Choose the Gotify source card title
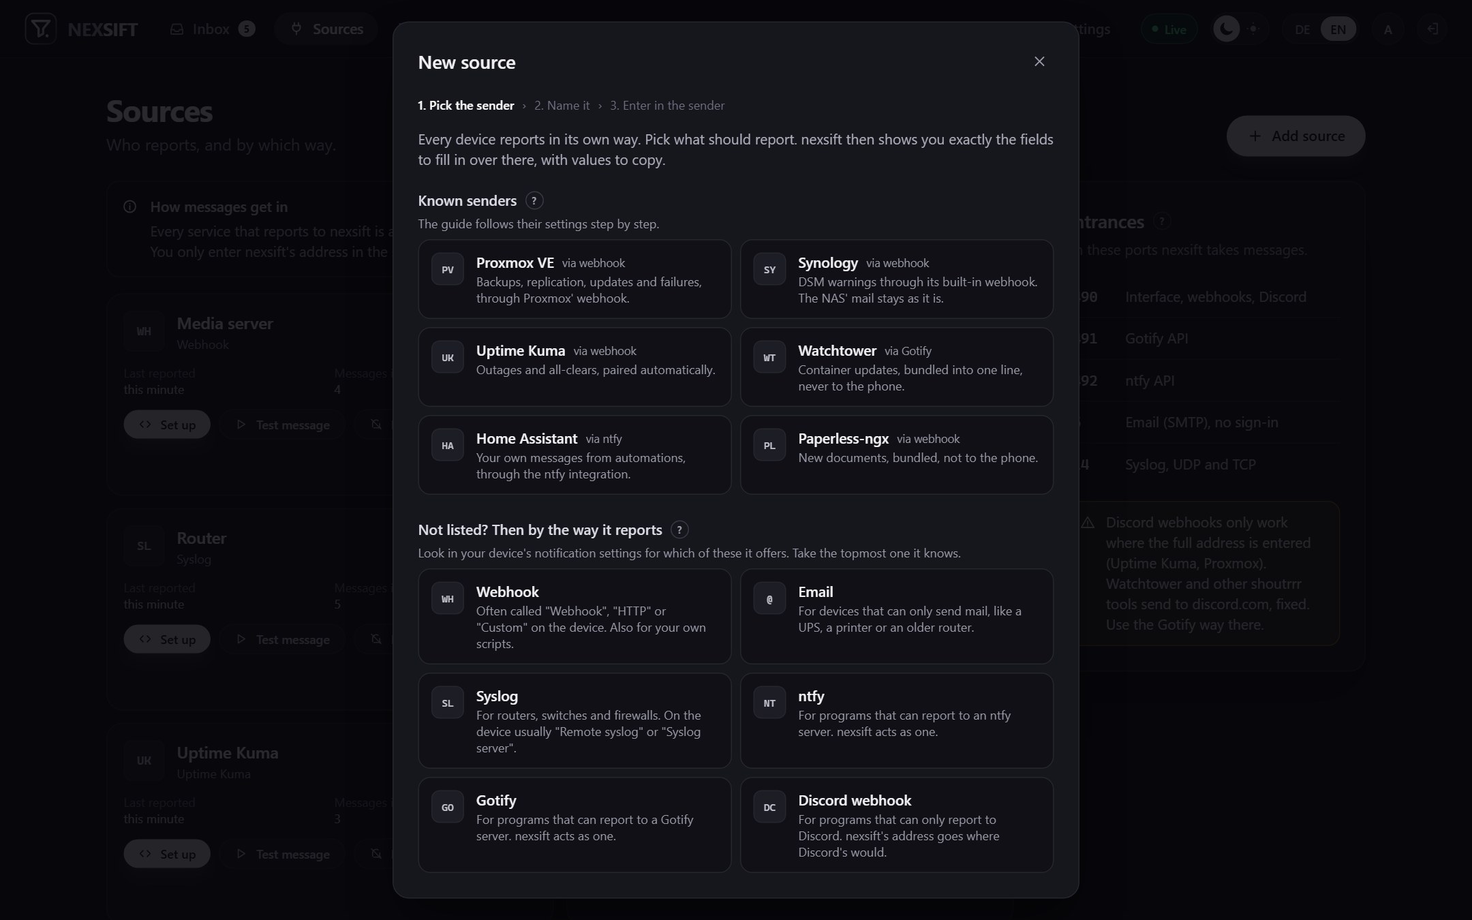The image size is (1472, 920). 496,801
